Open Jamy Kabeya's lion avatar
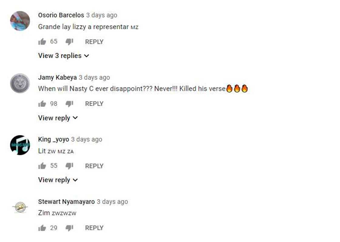 click(20, 83)
